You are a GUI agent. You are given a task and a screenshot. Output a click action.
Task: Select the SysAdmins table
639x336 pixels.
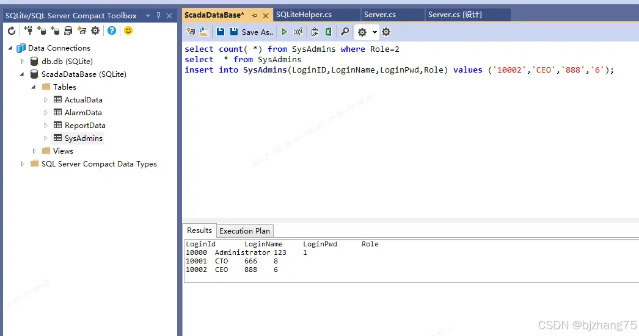(x=84, y=138)
